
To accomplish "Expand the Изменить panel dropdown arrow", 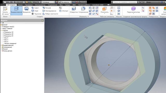I will (x=88, y=17).
